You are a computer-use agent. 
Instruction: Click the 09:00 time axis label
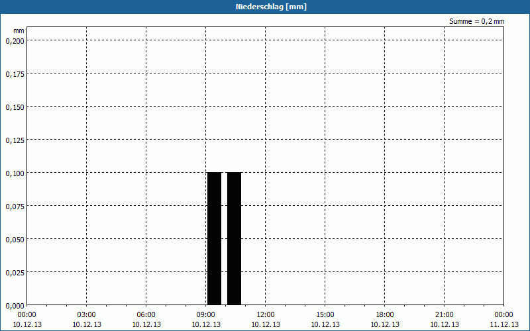[x=206, y=315]
